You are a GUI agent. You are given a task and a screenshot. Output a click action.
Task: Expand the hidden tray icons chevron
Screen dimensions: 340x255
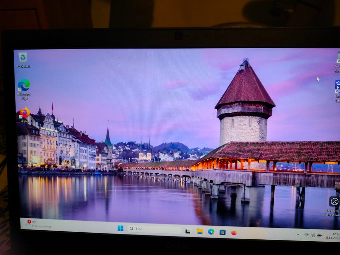coord(298,234)
